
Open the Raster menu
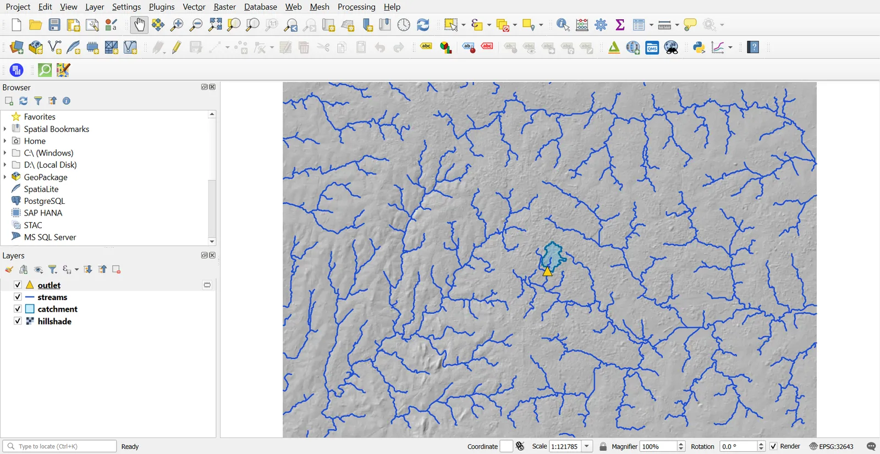[224, 7]
